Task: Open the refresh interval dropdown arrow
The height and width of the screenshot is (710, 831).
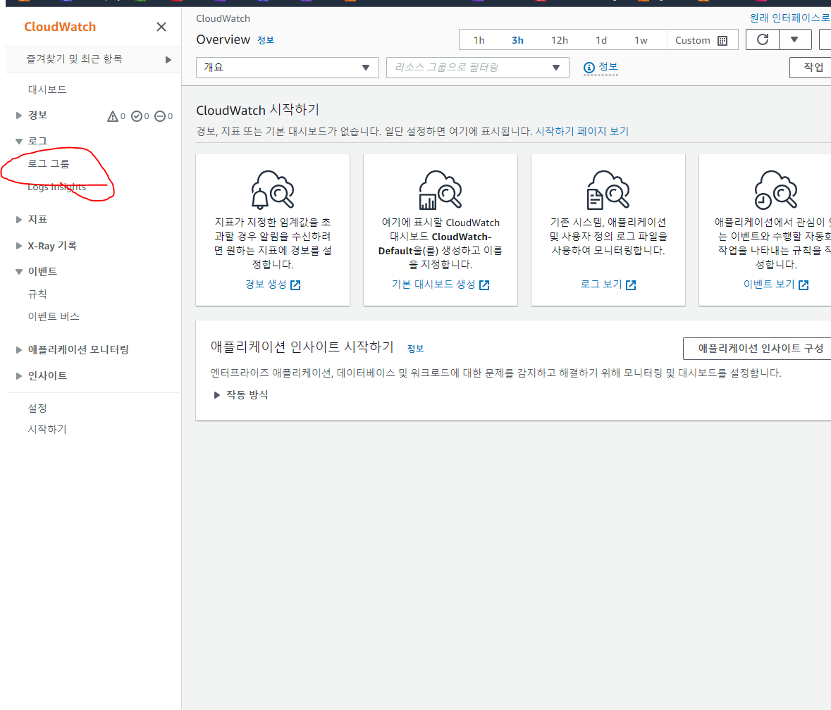Action: pyautogui.click(x=794, y=39)
